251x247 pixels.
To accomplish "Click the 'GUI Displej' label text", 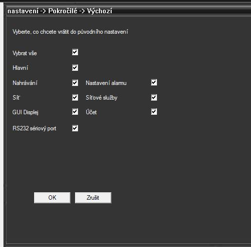I will pyautogui.click(x=25, y=112).
